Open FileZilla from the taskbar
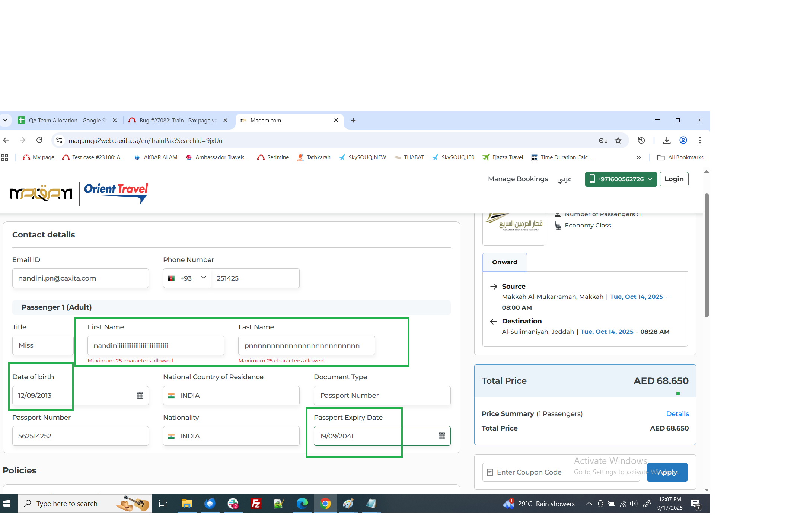 click(x=256, y=504)
